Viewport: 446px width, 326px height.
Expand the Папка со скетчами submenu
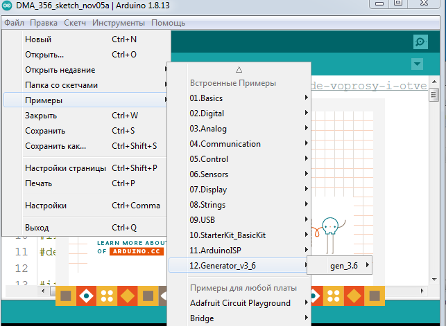tap(61, 85)
